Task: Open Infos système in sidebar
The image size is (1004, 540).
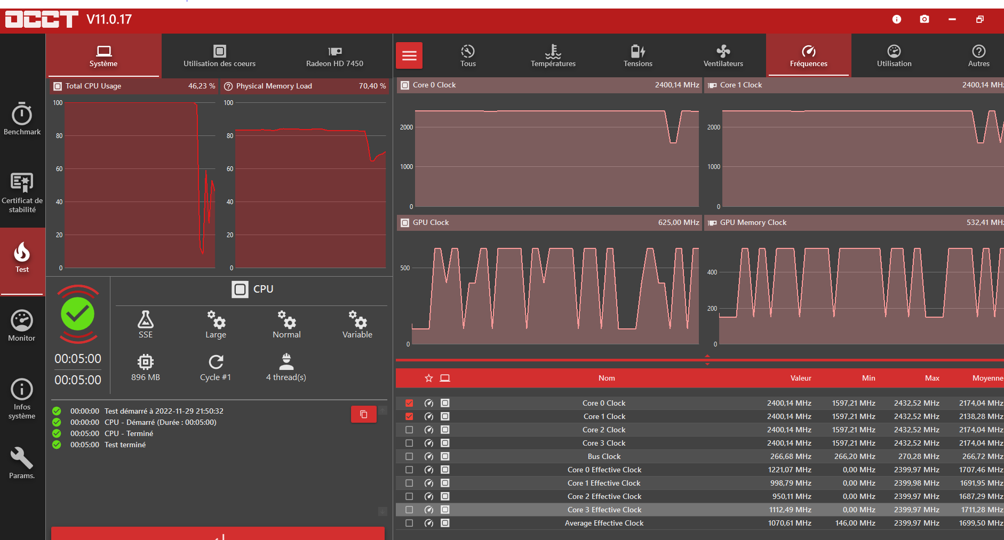Action: 22,399
